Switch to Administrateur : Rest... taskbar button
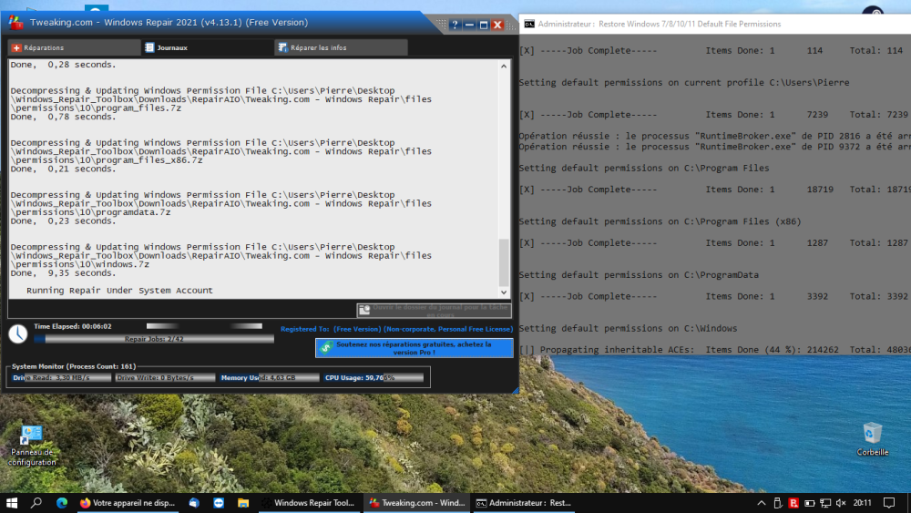The height and width of the screenshot is (513, 911). click(523, 503)
